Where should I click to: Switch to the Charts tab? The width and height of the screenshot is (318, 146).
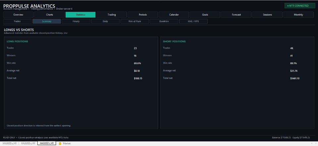tap(49, 15)
